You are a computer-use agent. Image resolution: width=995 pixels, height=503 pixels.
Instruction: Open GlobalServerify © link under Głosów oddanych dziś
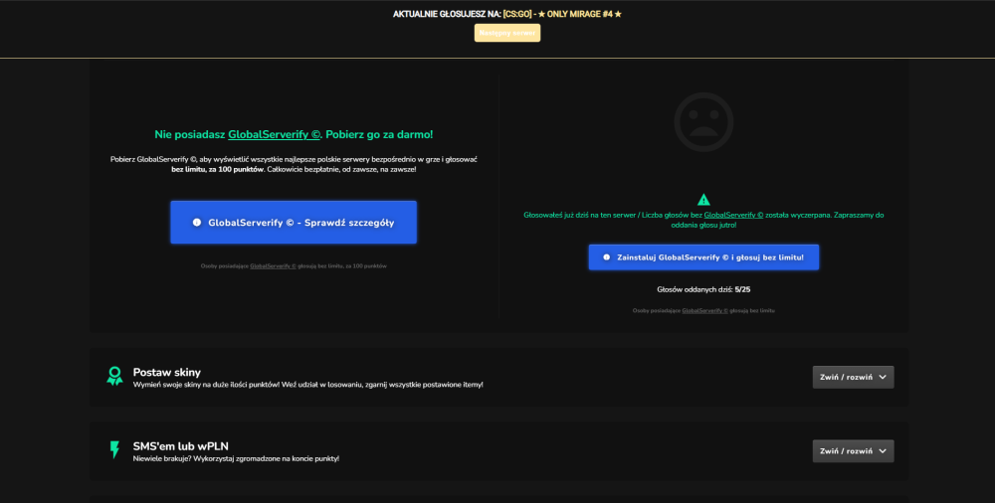(705, 311)
